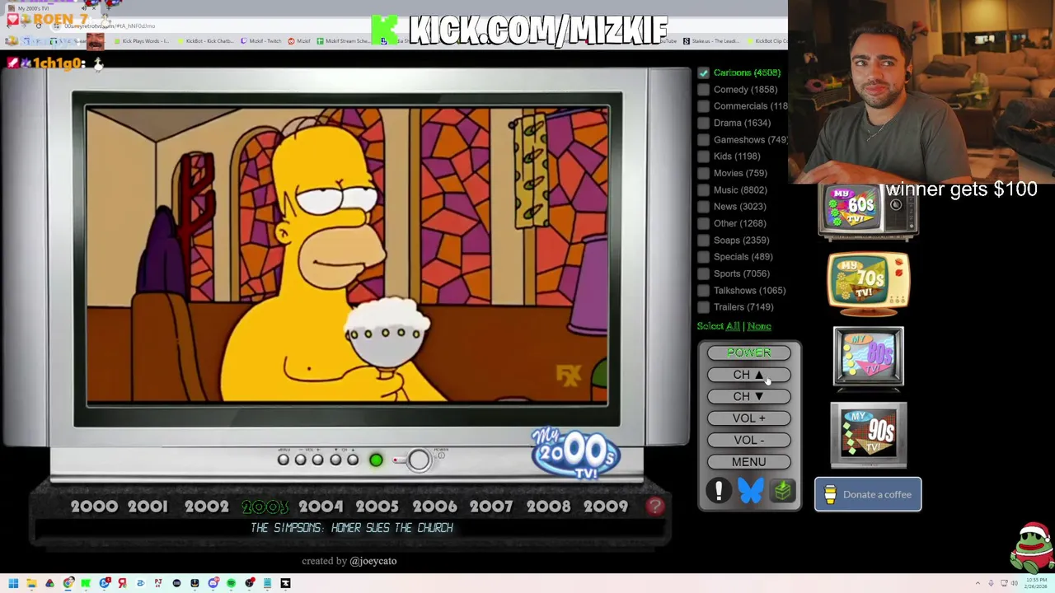The width and height of the screenshot is (1055, 593).
Task: Lower volume with VOL - button
Action: click(748, 440)
